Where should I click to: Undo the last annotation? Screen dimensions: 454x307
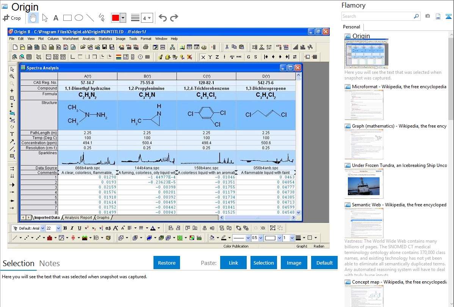163,18
